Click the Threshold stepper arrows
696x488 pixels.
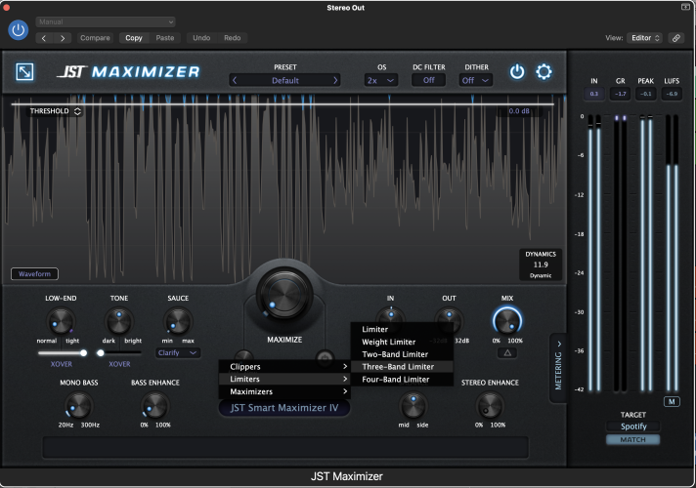coord(77,111)
